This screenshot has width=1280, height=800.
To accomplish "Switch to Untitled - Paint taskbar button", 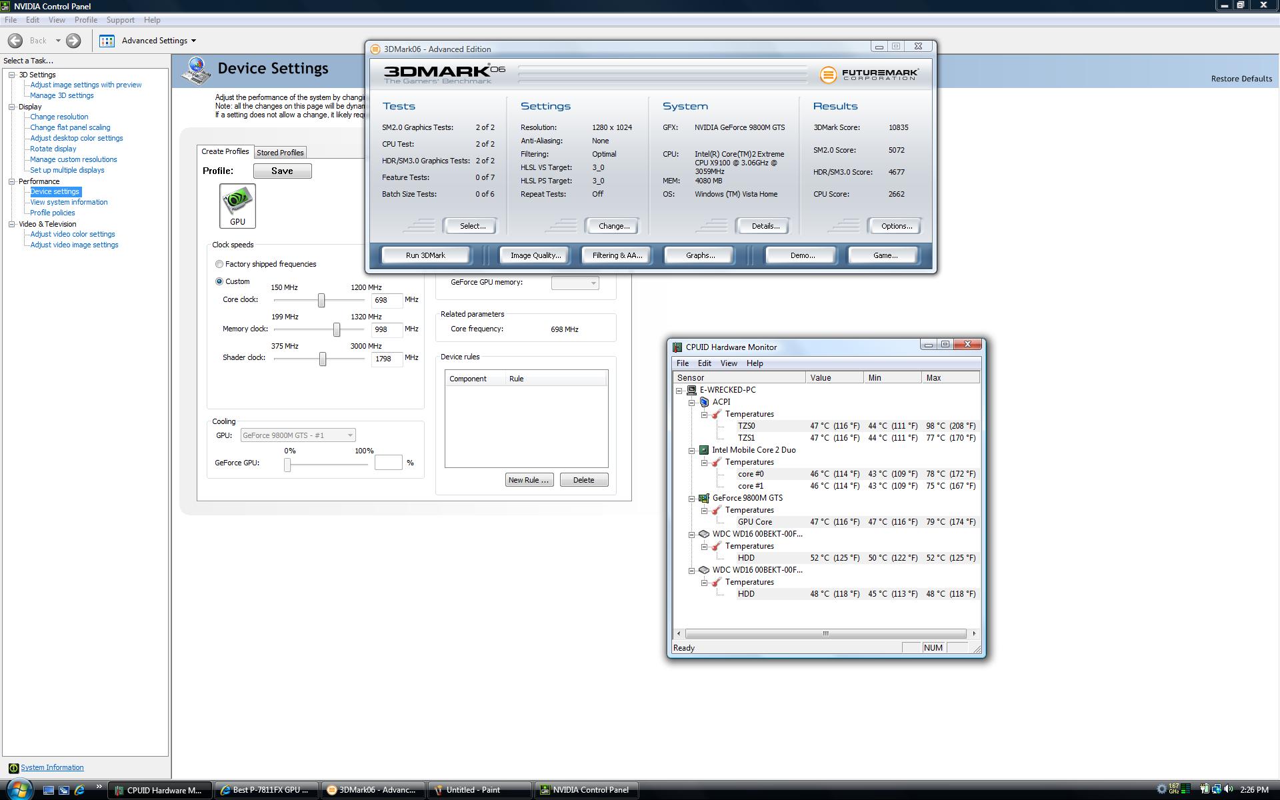I will pos(479,790).
